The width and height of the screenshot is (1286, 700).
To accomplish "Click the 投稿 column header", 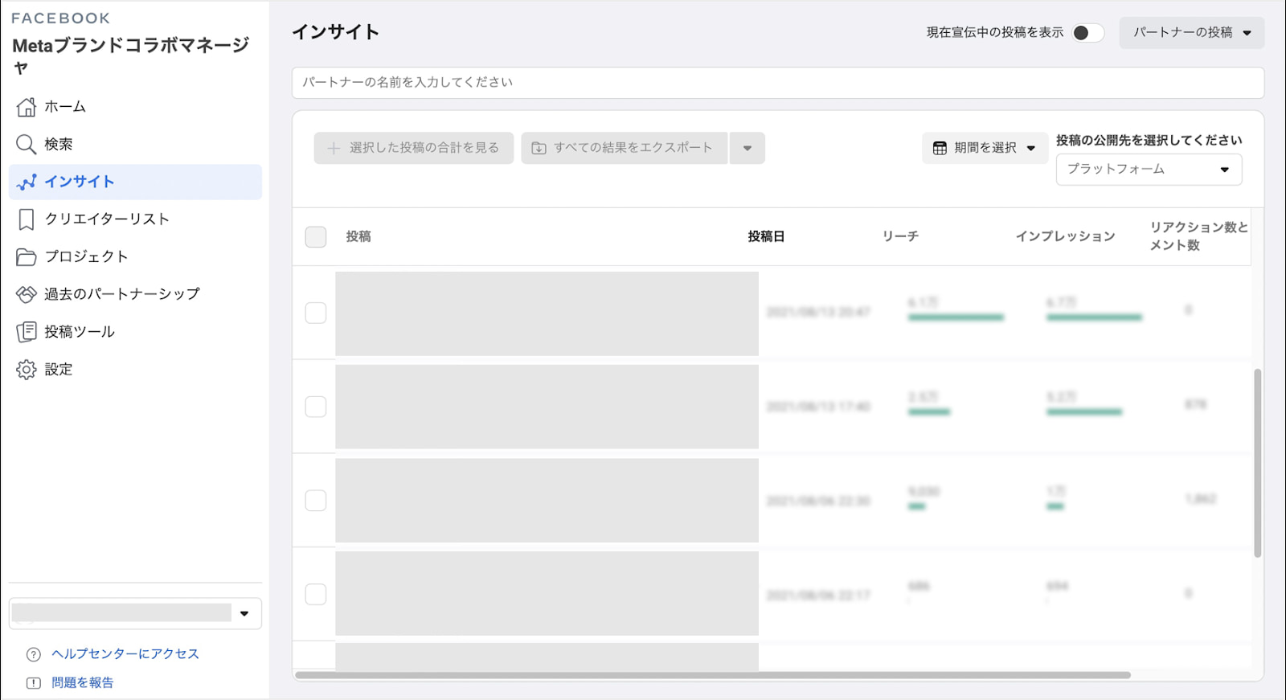I will (358, 236).
